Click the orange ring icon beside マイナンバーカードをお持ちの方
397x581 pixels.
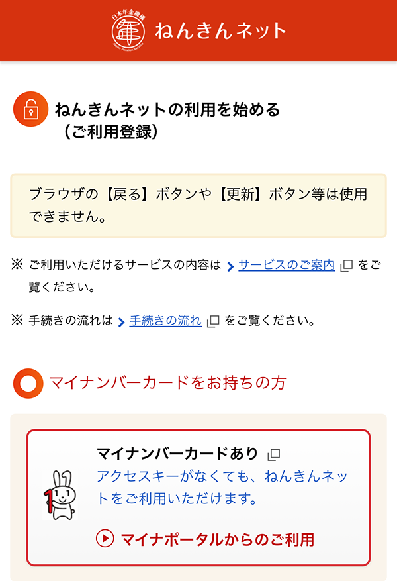point(28,384)
